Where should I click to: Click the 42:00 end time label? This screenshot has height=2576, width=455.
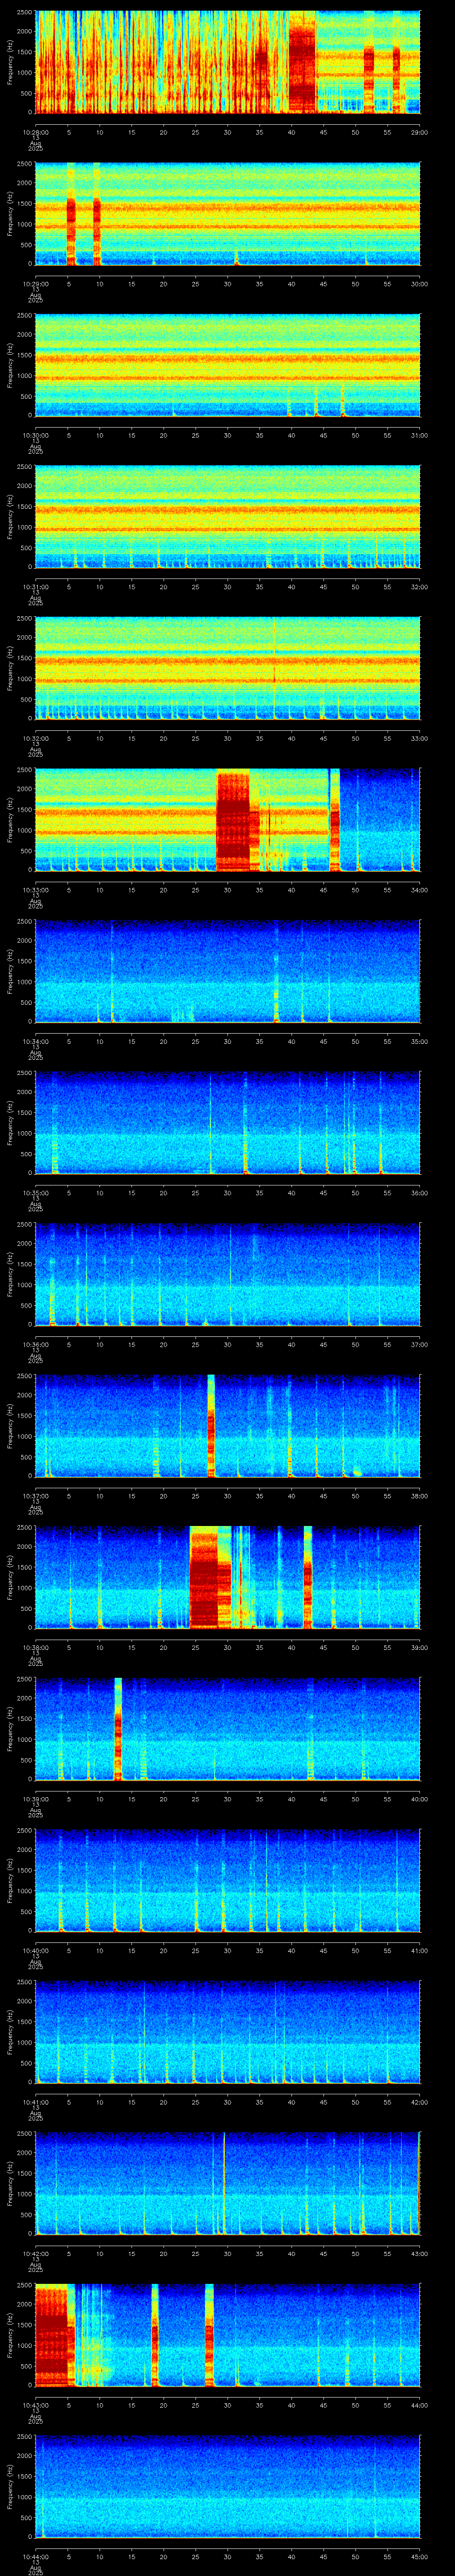click(x=419, y=2102)
